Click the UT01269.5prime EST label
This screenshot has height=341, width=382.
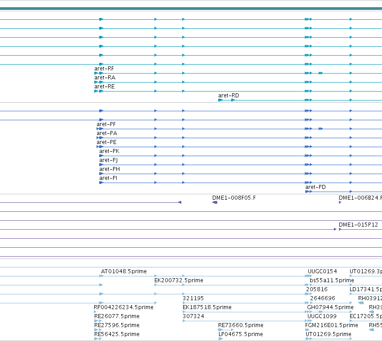point(329,334)
